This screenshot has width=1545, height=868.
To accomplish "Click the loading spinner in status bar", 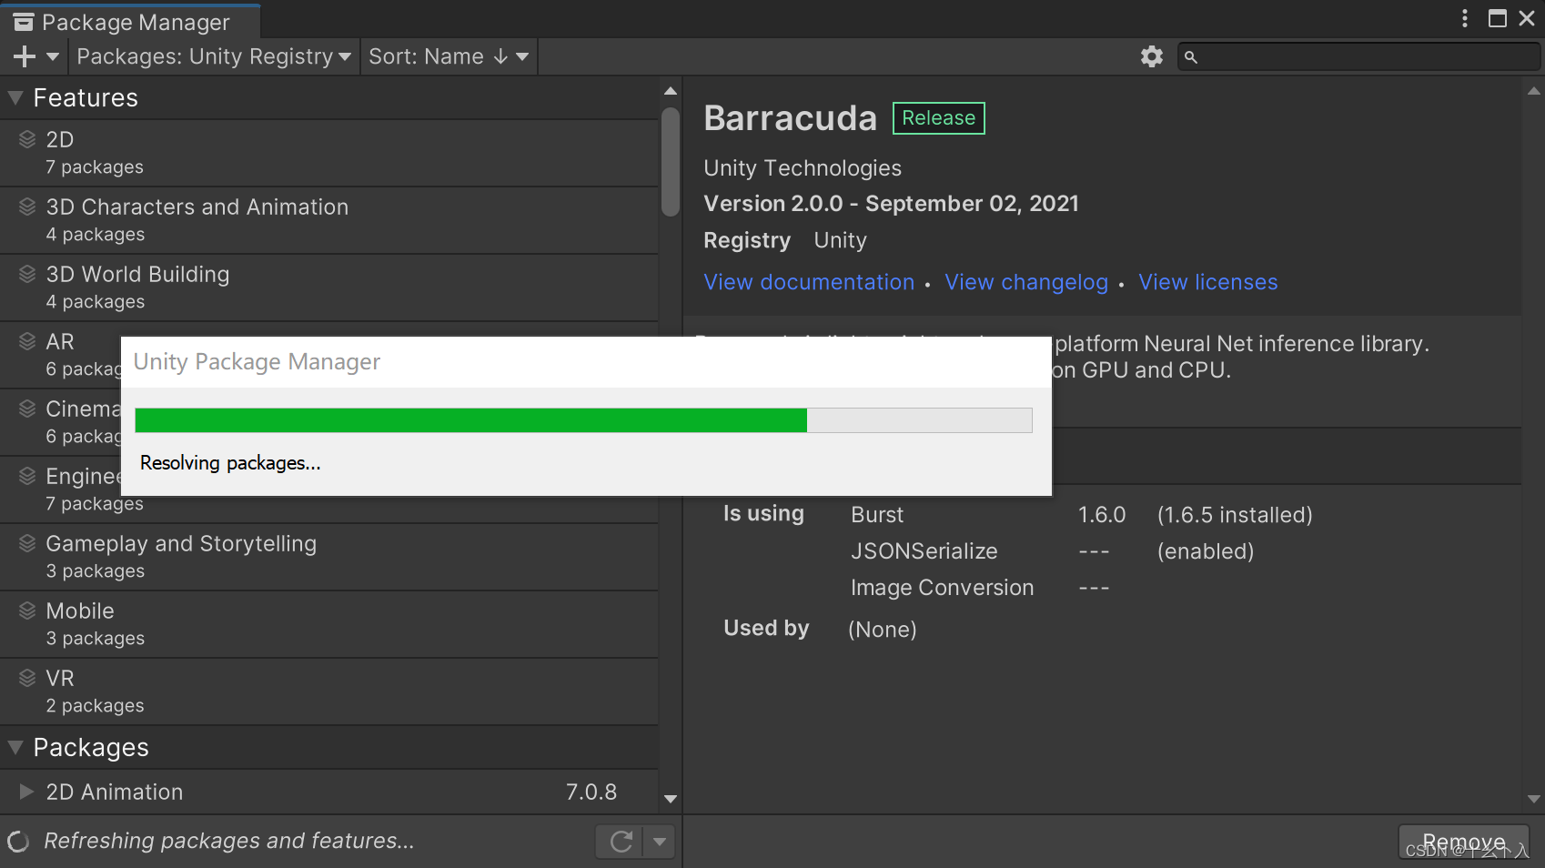I will tap(18, 842).
